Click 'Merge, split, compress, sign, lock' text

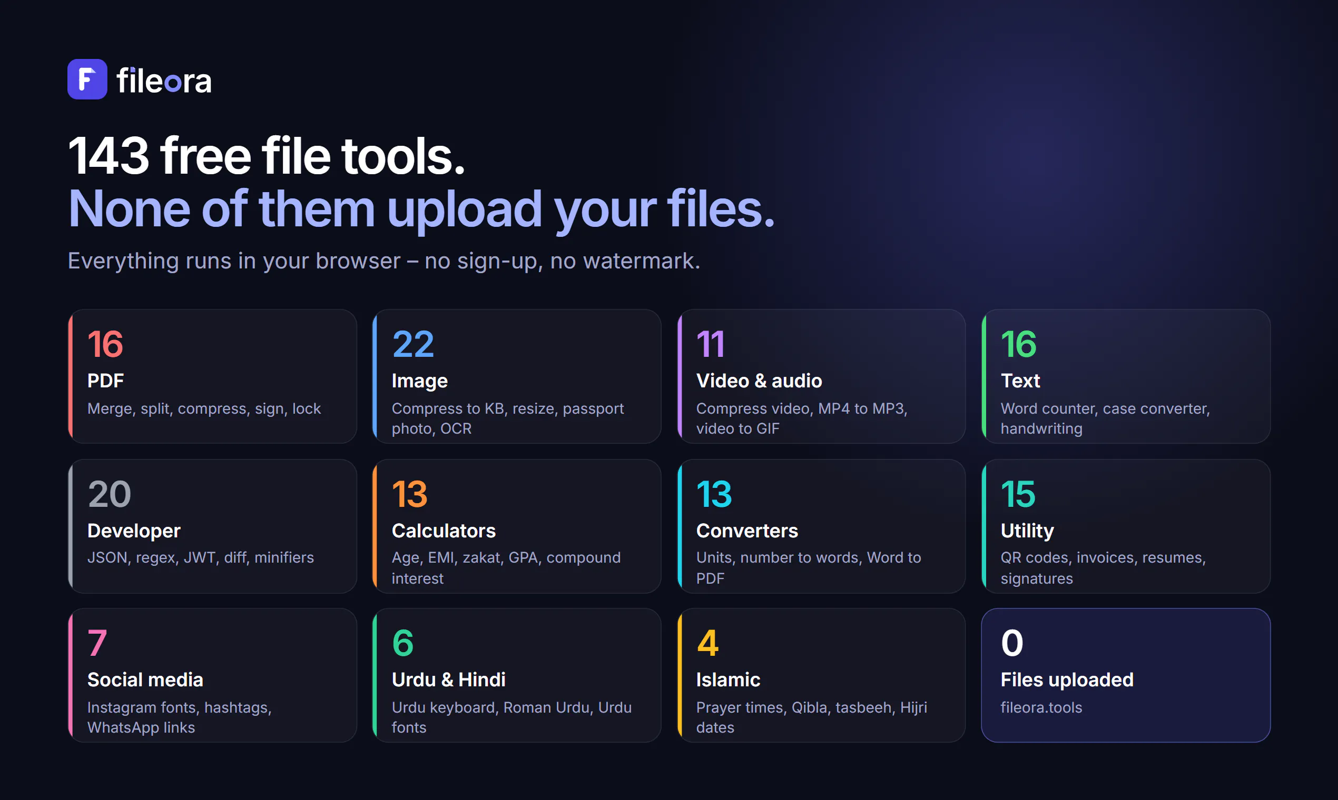[x=204, y=408]
